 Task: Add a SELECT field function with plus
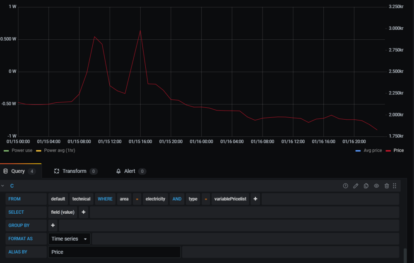pyautogui.click(x=83, y=212)
